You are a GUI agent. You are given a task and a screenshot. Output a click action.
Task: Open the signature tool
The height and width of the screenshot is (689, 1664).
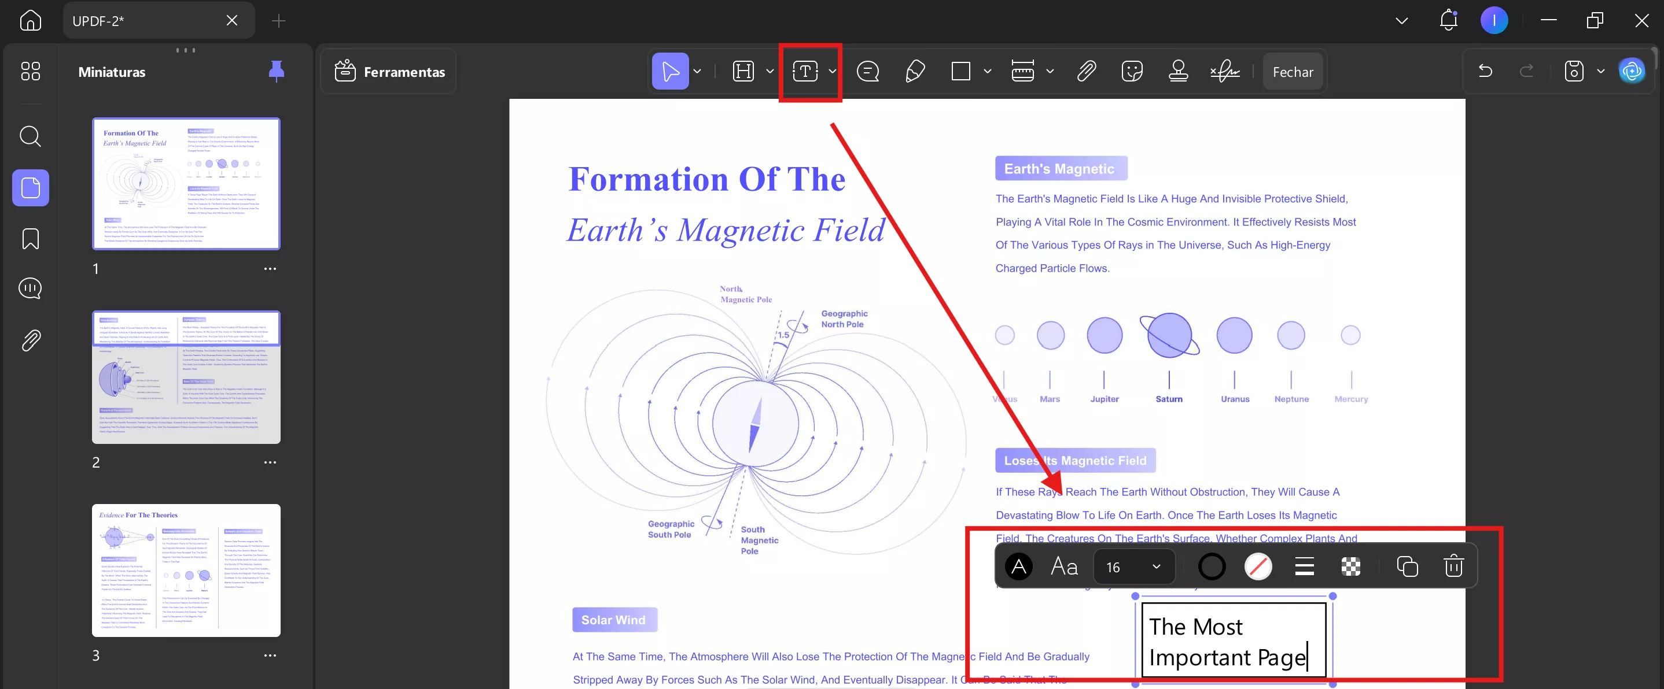coord(1225,72)
